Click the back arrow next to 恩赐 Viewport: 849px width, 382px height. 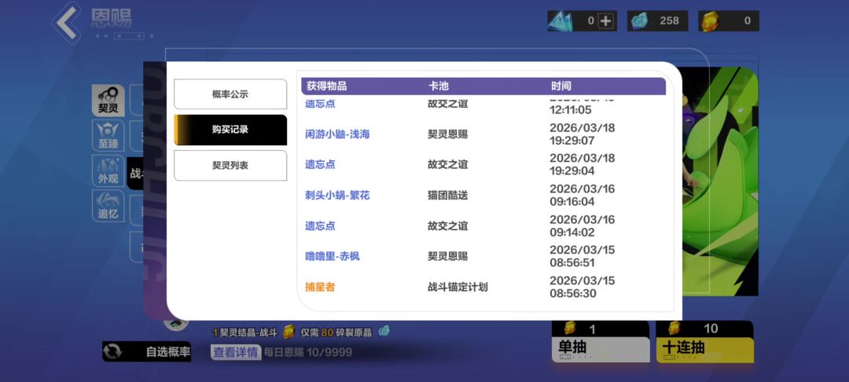coord(68,22)
